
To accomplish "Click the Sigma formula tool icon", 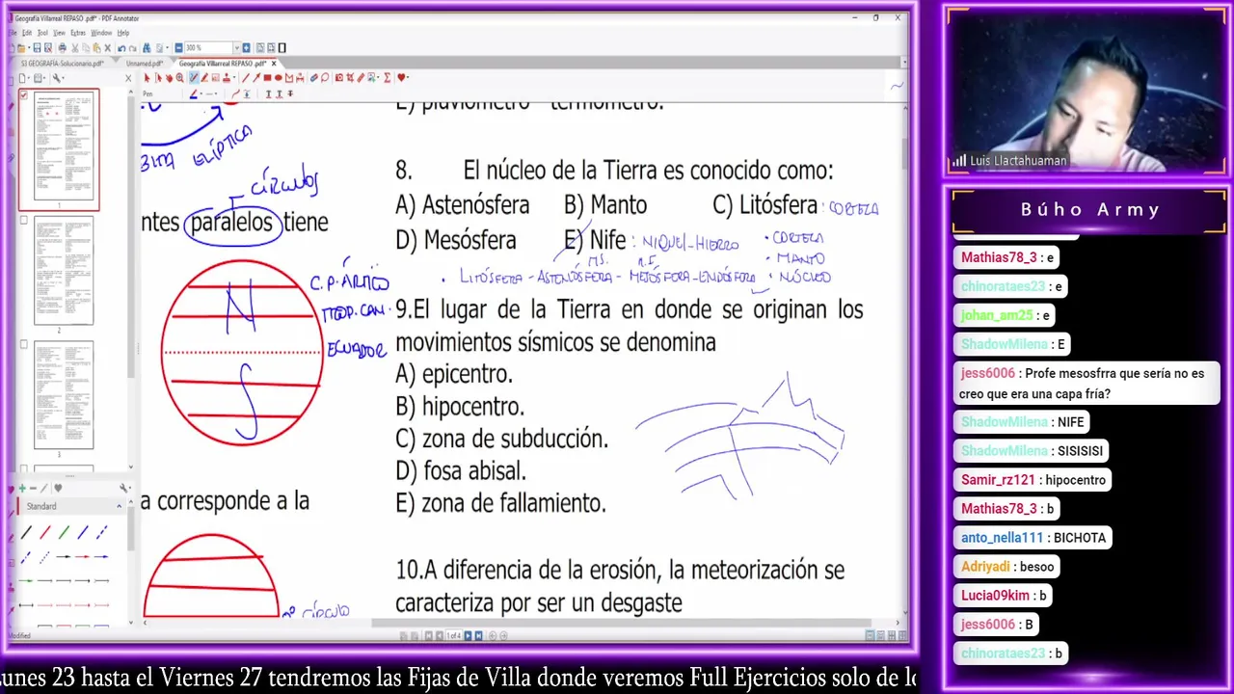I will [387, 78].
